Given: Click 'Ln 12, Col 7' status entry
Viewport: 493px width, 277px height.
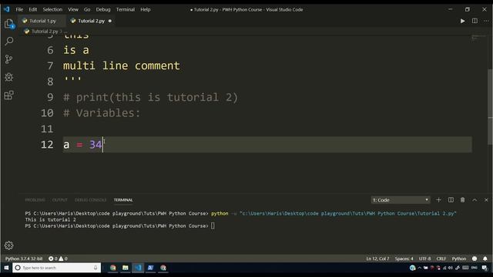Looking at the screenshot, I should pyautogui.click(x=377, y=259).
